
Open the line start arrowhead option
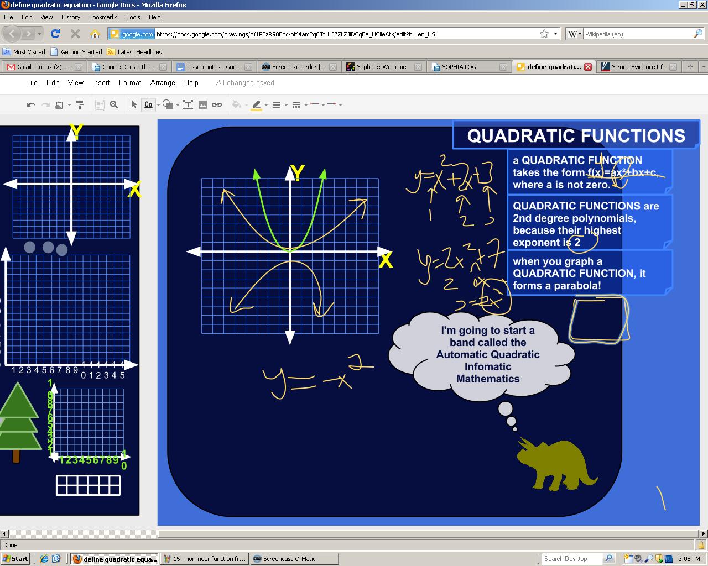pos(314,104)
